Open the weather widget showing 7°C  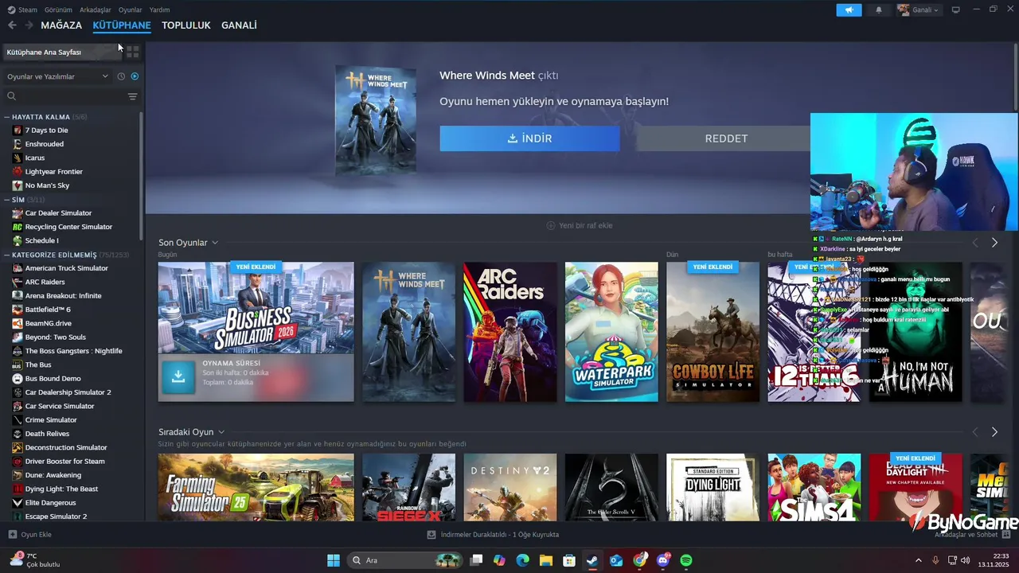point(36,560)
